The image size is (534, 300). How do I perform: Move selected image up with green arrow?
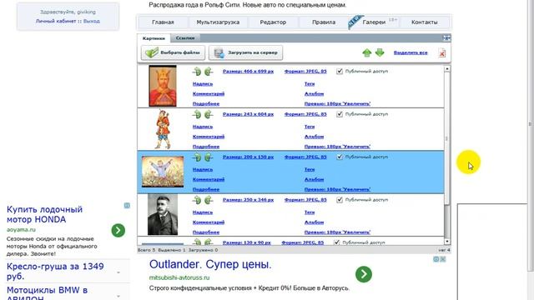[367, 52]
